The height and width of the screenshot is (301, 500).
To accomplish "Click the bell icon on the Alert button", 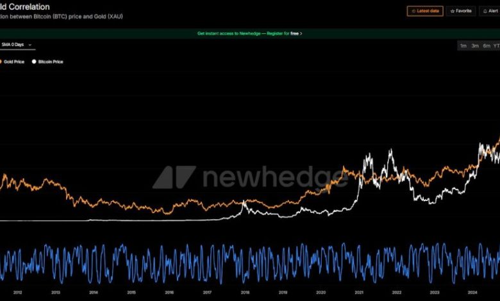I will 485,12.
